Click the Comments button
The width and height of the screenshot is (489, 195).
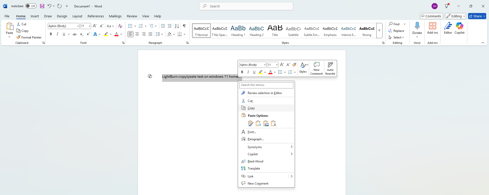point(431,16)
